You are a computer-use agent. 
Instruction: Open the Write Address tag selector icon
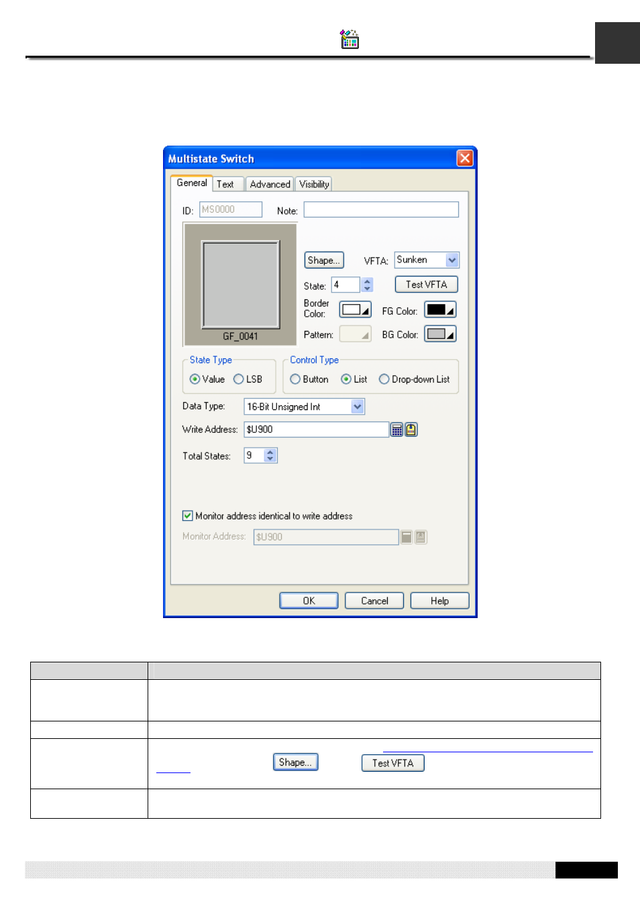point(411,430)
